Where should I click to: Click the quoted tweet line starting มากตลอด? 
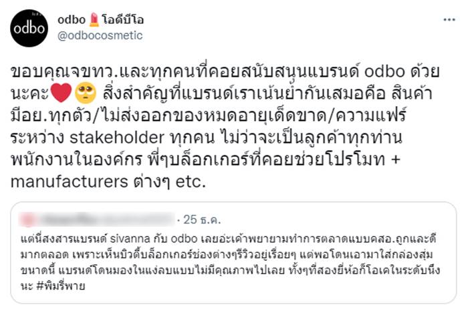click(x=227, y=254)
